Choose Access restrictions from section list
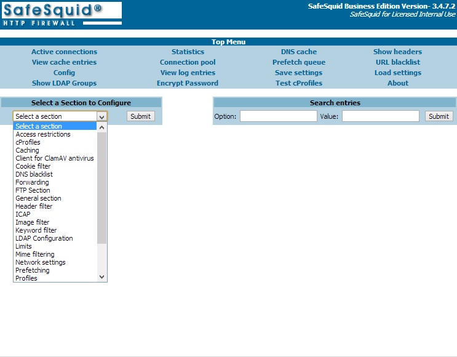The image size is (457, 357). [x=43, y=134]
